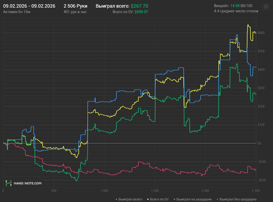This screenshot has width=273, height=202.
Task: Toggle the 'Выиграл без шоудауна' legend series
Action: (237, 199)
